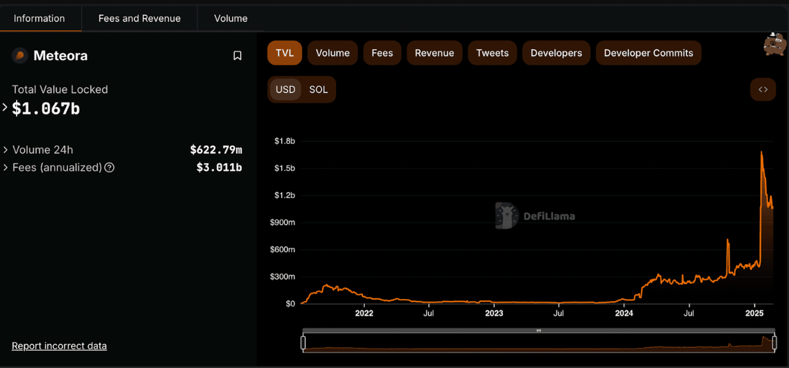The height and width of the screenshot is (368, 789).
Task: Click the Total Value Locked label
Action: coord(60,90)
